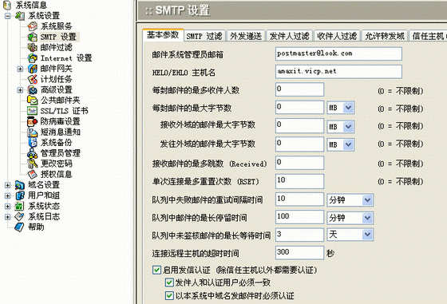Open the 公共邮件夹 folder icon
Viewport: 447px width, 304px height.
point(32,100)
